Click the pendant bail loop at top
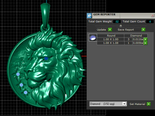Image resolution: width=155 pixels, height=116 pixels. pyautogui.click(x=45, y=16)
